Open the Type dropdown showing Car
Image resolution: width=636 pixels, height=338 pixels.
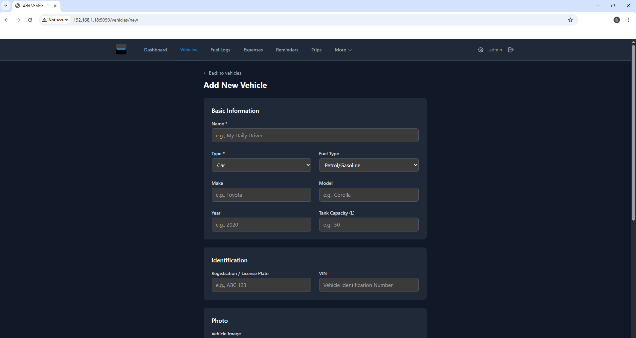[261, 165]
